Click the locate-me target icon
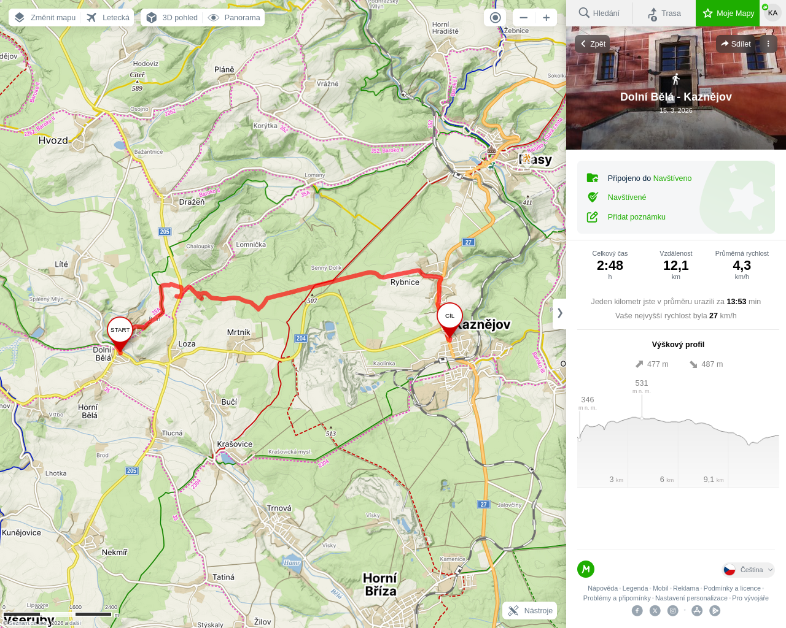786x628 pixels. coord(495,18)
